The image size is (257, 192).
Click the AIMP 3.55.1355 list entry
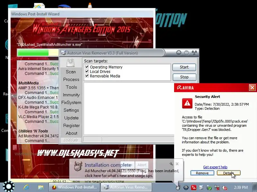point(38,88)
